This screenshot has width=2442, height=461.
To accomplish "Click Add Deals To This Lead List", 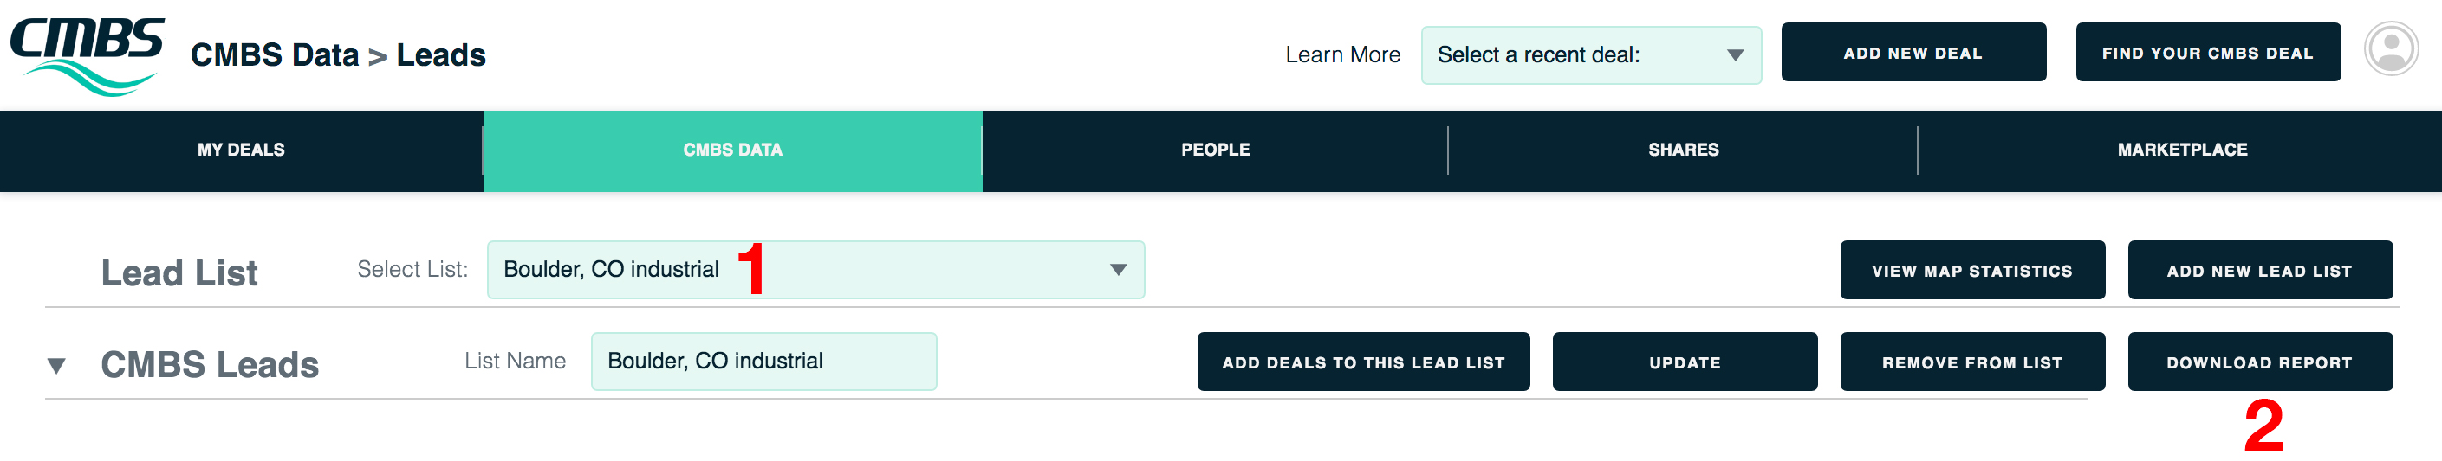I will pyautogui.click(x=1363, y=362).
